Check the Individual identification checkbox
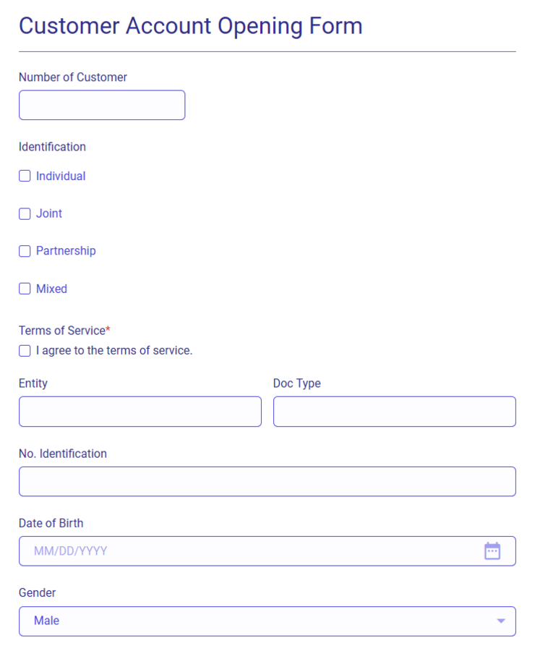 tap(24, 176)
